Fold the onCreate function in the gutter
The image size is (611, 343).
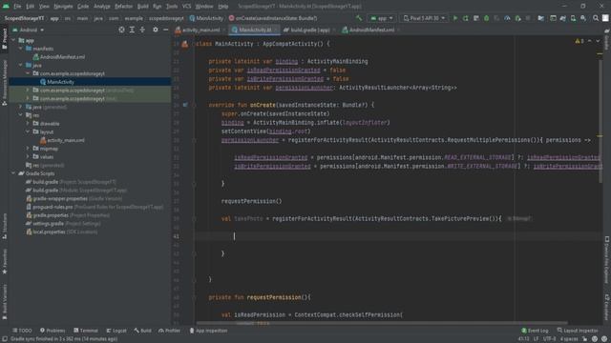[x=194, y=105]
